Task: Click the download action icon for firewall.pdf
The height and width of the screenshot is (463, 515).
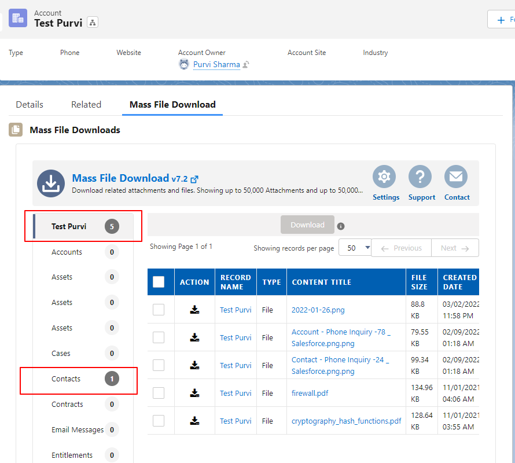Action: pos(194,392)
